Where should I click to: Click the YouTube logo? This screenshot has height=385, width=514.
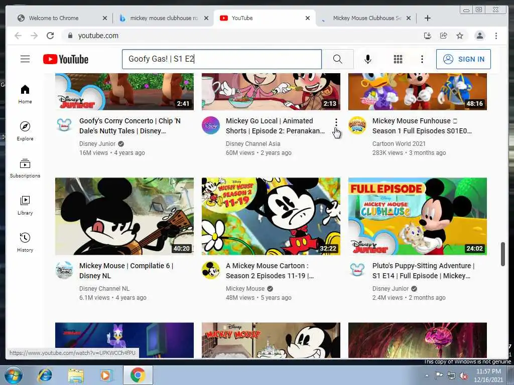click(66, 59)
